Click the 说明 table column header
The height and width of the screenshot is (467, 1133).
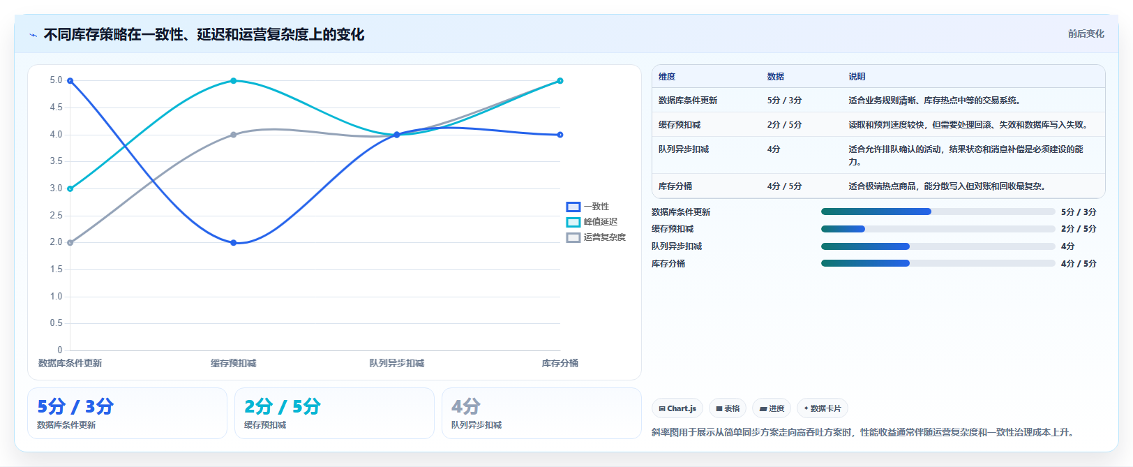coord(857,77)
